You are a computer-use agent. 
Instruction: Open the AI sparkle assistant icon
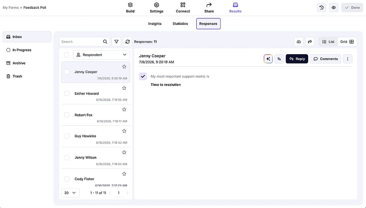point(268,59)
